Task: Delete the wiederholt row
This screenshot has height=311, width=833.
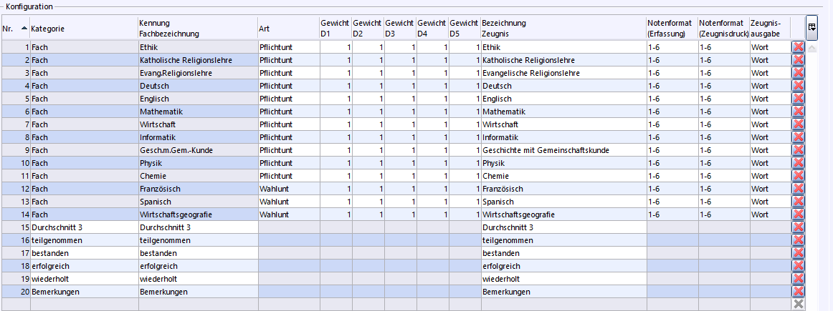Action: click(797, 279)
